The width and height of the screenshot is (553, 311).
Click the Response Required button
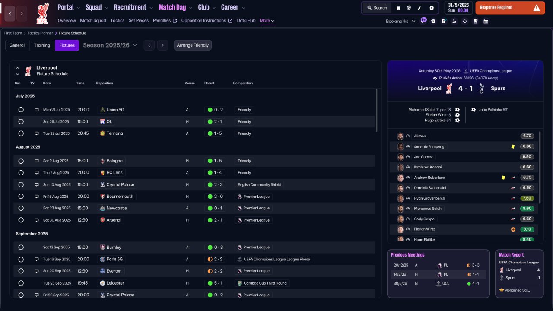(x=510, y=8)
